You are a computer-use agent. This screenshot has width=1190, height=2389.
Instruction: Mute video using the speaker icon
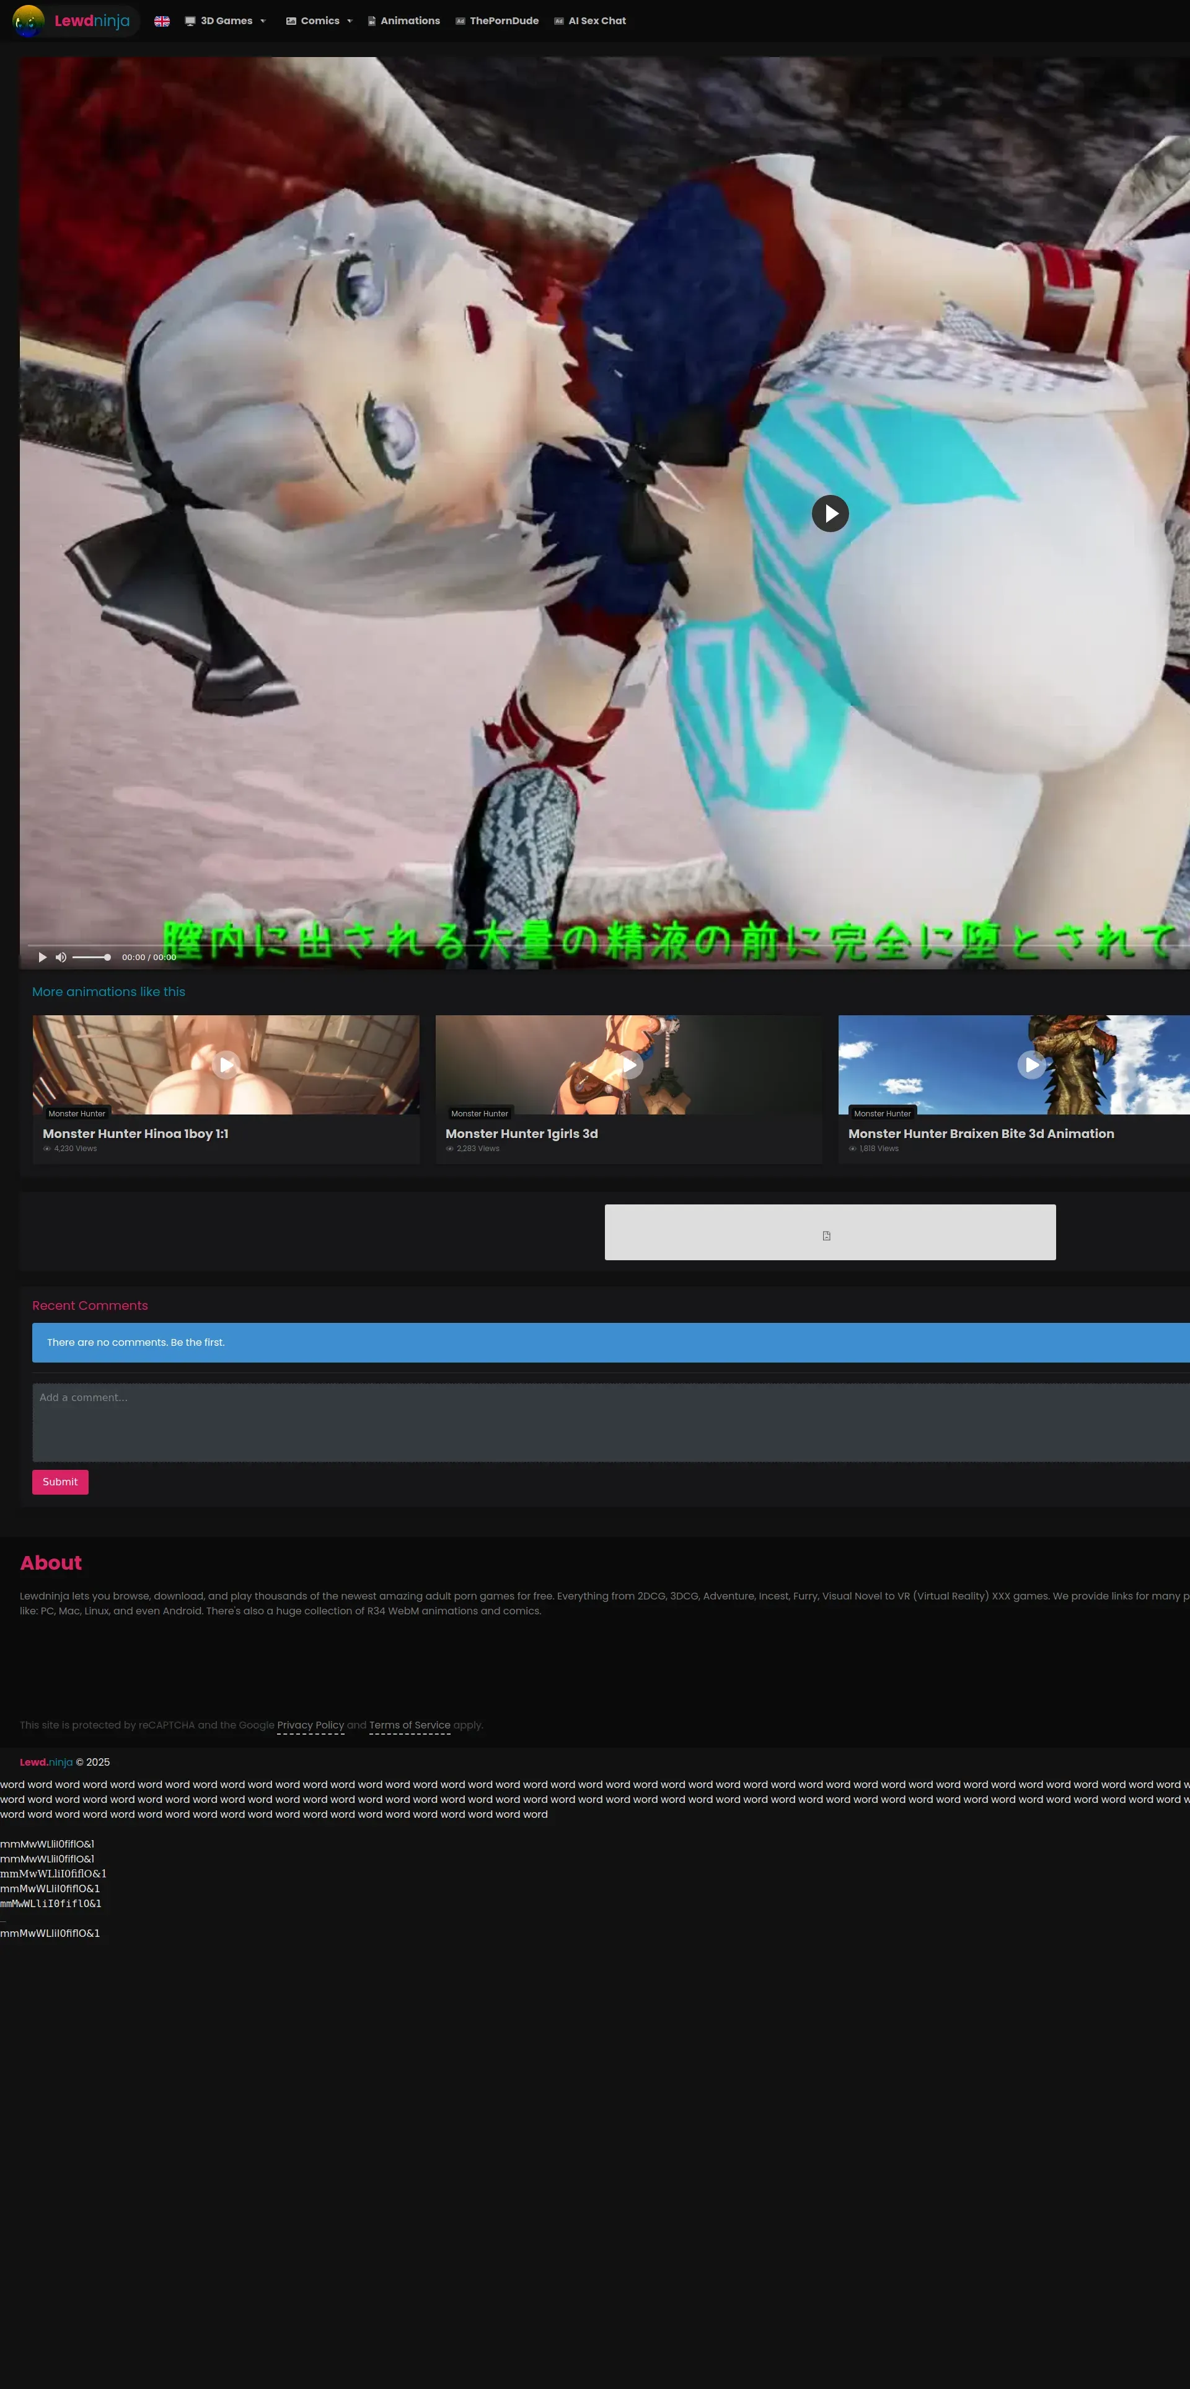60,957
